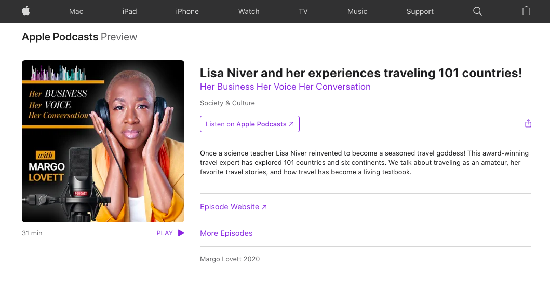Open the search magnifier icon

click(477, 11)
